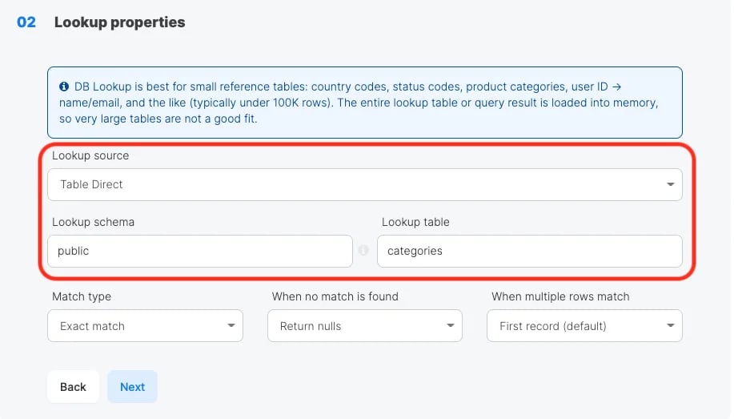Proceed with the Next button
Screen dimensions: 734x419
pyautogui.click(x=133, y=387)
